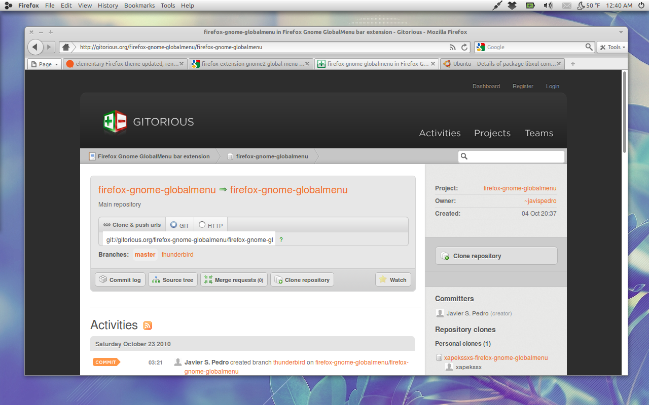The height and width of the screenshot is (405, 649).
Task: Click the Login link
Action: pyautogui.click(x=552, y=86)
